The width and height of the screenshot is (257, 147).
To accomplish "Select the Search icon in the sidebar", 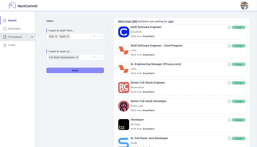I will (5, 21).
